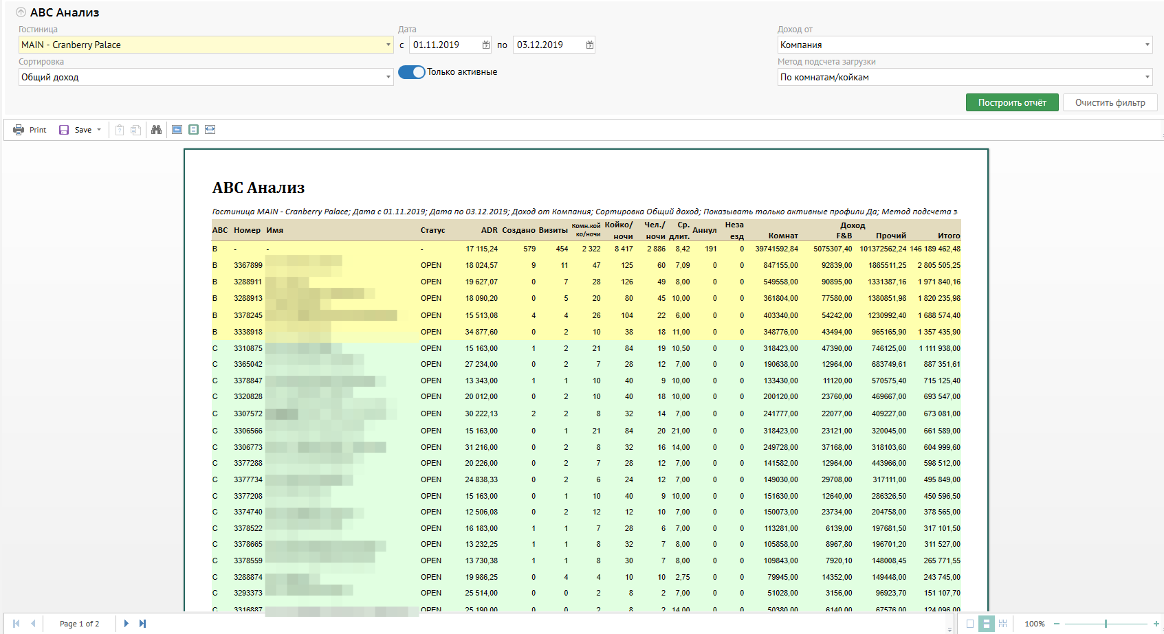Select the fit page width icon

pyautogui.click(x=210, y=130)
